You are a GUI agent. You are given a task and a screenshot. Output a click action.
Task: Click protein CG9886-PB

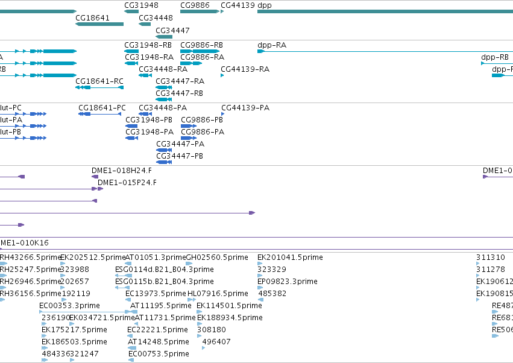click(x=202, y=120)
